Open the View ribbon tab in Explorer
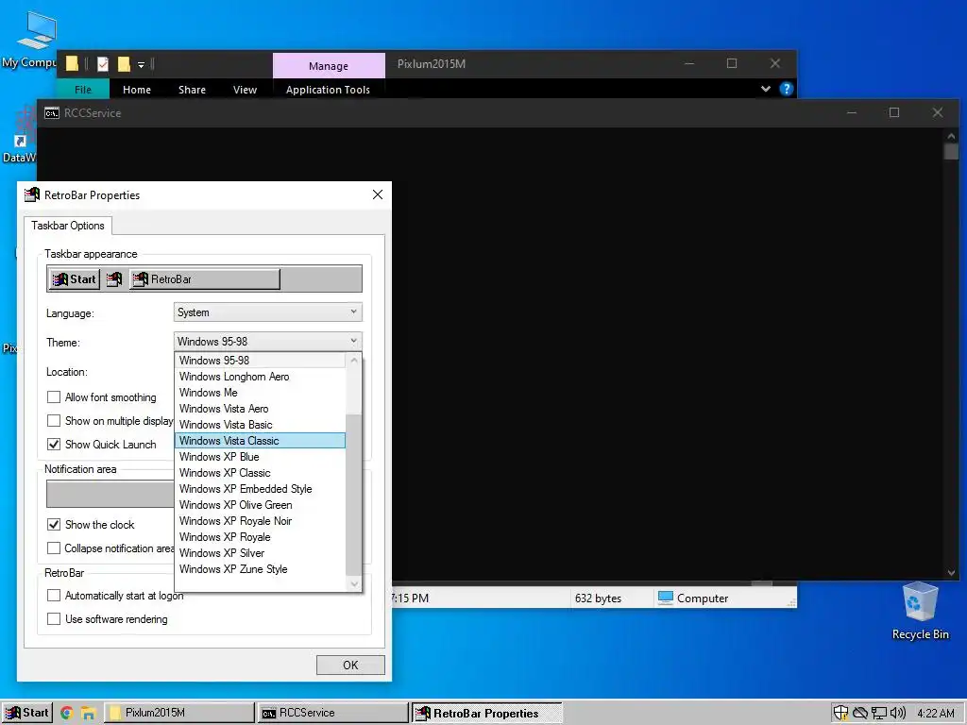 [x=245, y=90]
